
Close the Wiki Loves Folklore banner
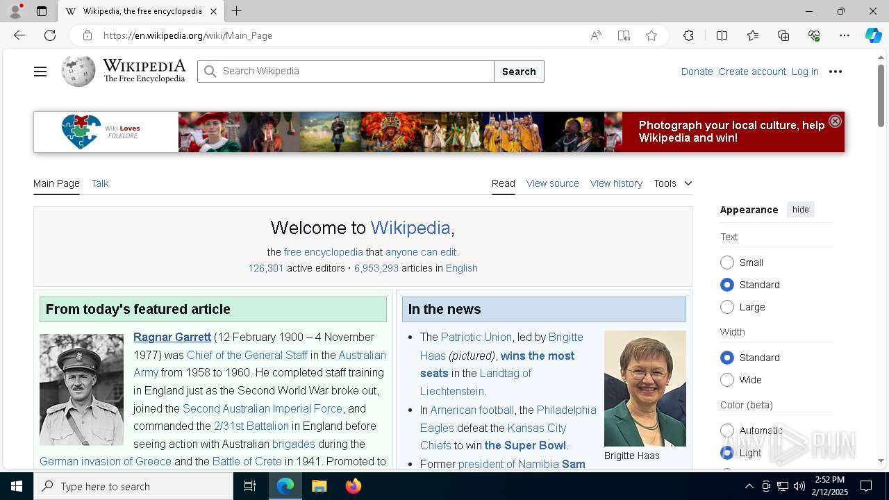pos(835,121)
